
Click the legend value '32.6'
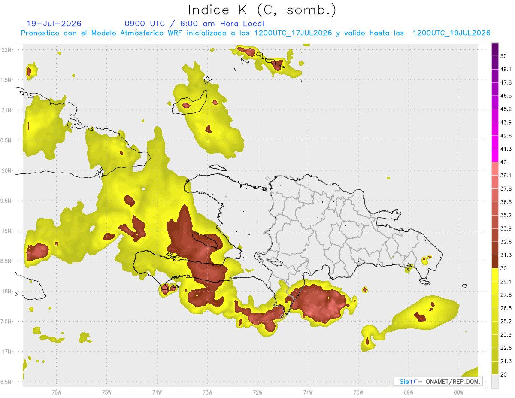tap(506, 242)
